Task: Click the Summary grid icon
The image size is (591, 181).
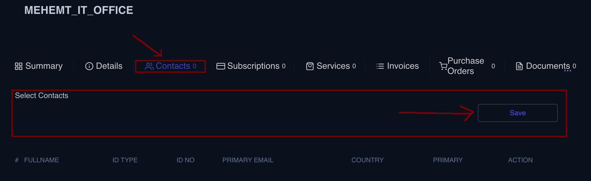Action: click(x=18, y=66)
